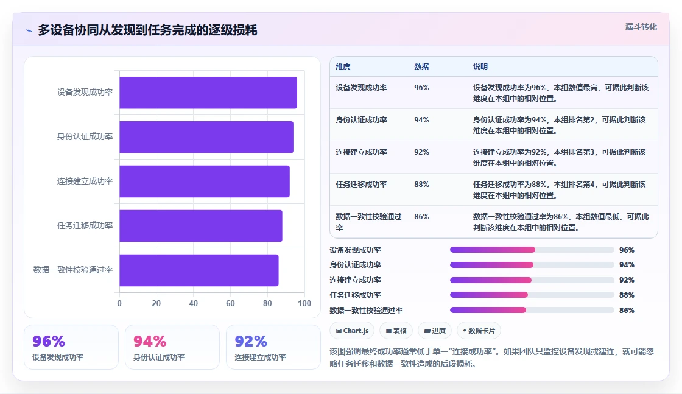Click the 数据 table column header
682x394 pixels.
[x=421, y=67]
